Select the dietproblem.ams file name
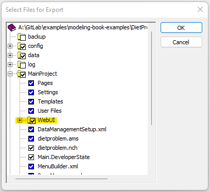 (x=58, y=138)
